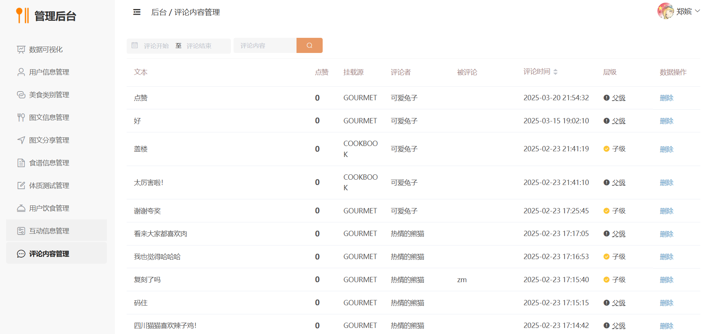706x334 pixels.
Task: Delete the 复刻了吗 comment row
Action: 667,280
